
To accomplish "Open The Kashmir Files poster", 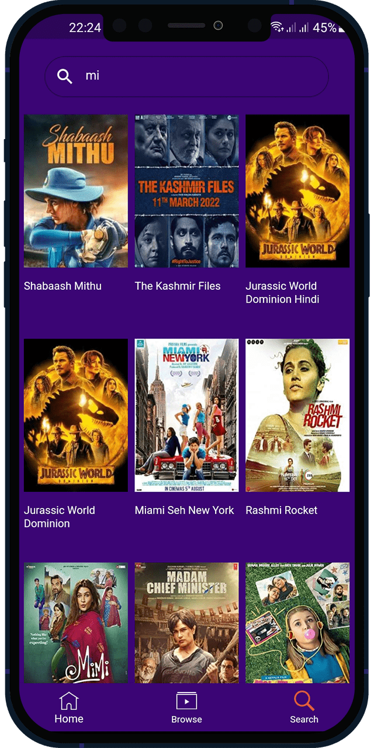I will (x=186, y=191).
